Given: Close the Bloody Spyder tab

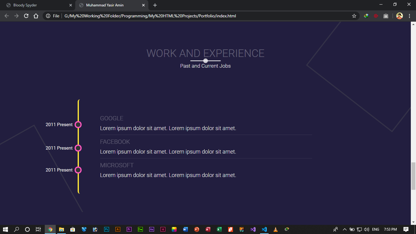Looking at the screenshot, I should coord(71,5).
